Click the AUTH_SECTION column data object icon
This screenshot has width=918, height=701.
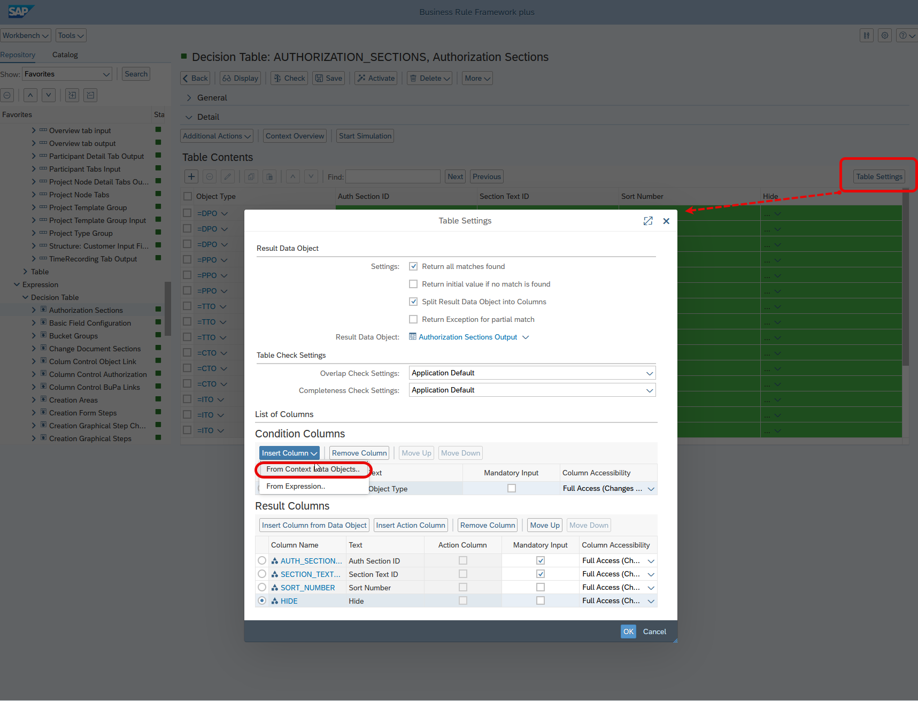pos(275,561)
